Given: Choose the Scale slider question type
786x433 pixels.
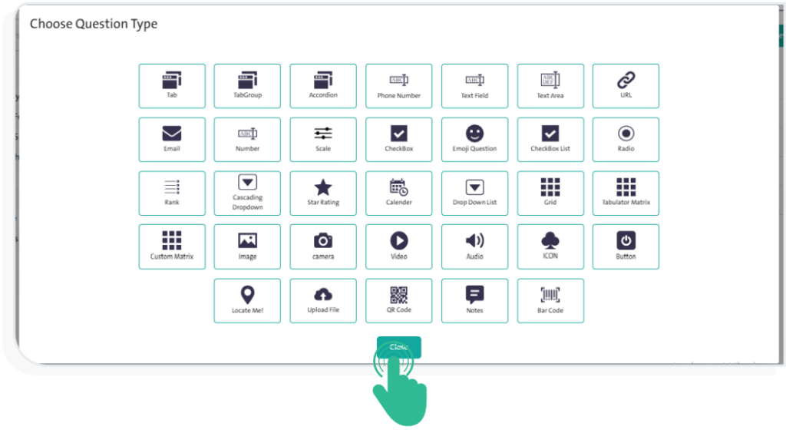Looking at the screenshot, I should [x=323, y=140].
